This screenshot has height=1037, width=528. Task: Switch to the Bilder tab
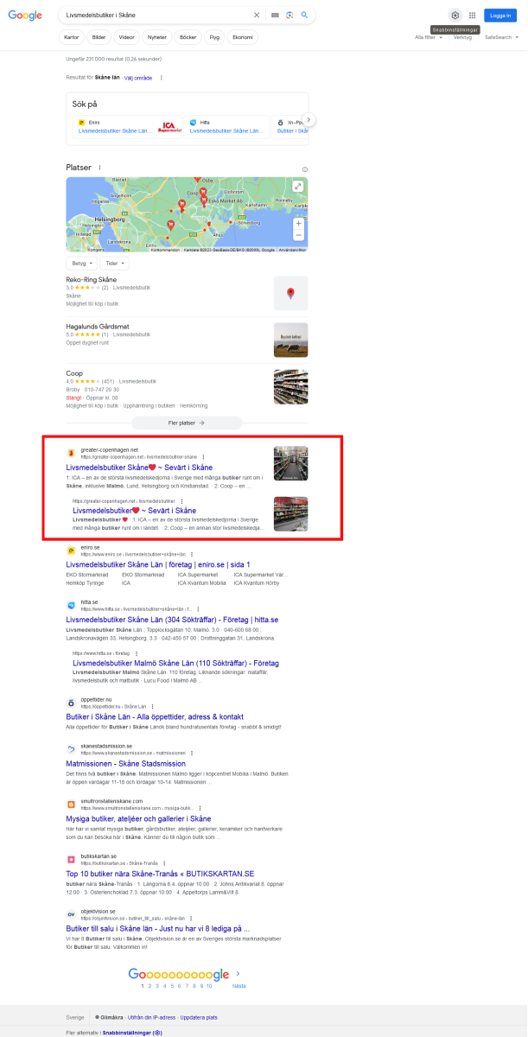tap(99, 38)
